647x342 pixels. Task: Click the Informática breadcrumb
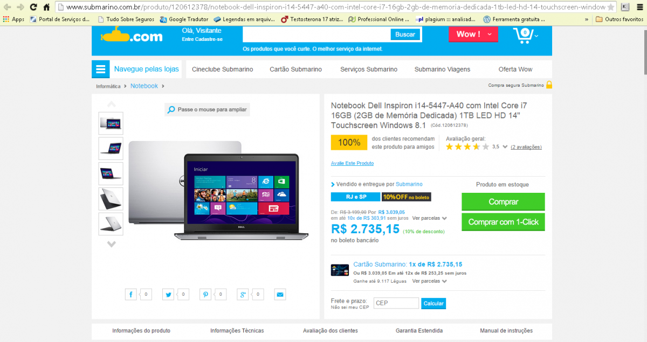click(x=108, y=86)
